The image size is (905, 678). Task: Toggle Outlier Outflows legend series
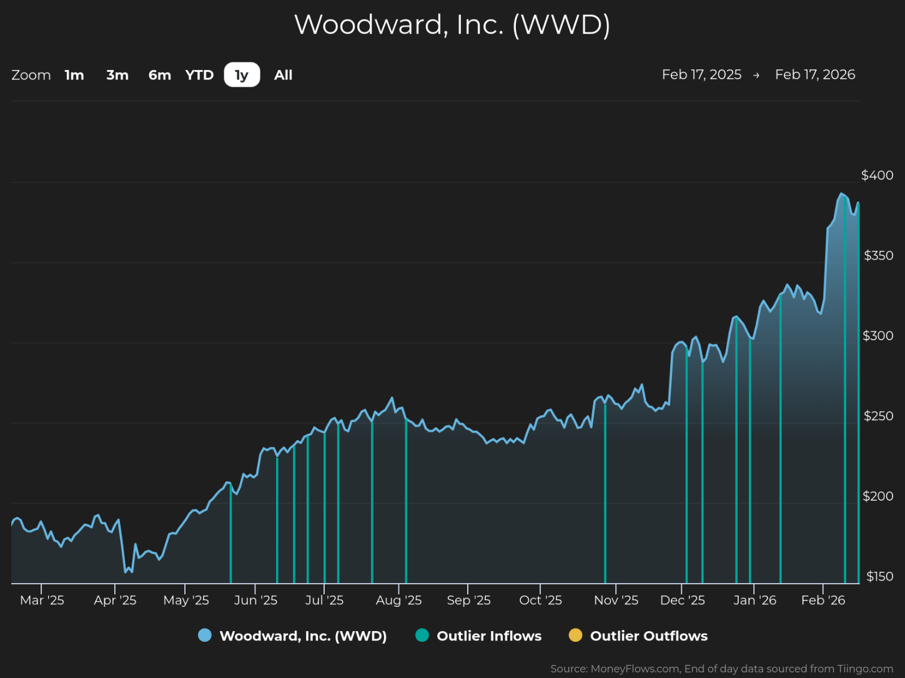[x=638, y=636]
